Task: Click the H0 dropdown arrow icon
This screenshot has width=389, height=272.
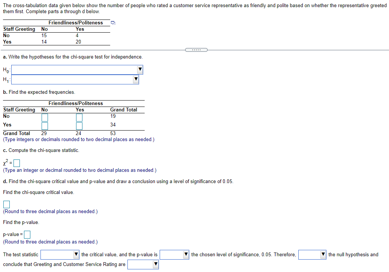Action: pyautogui.click(x=140, y=69)
